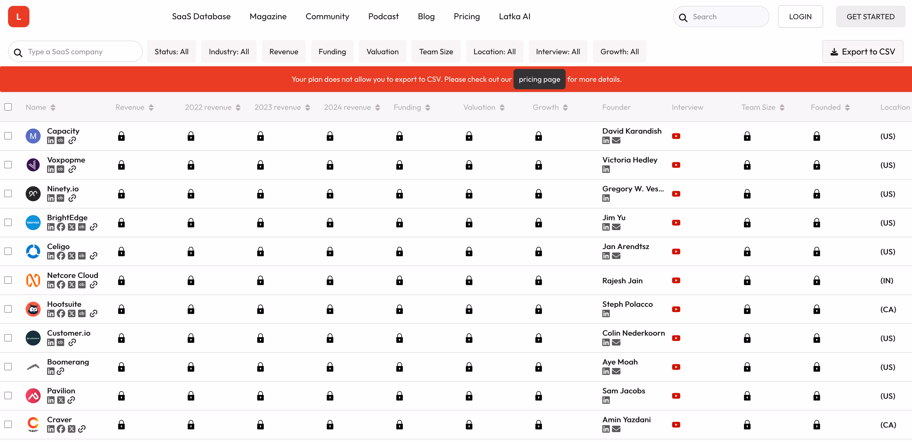Select the BrightEdge row checkbox

8,222
